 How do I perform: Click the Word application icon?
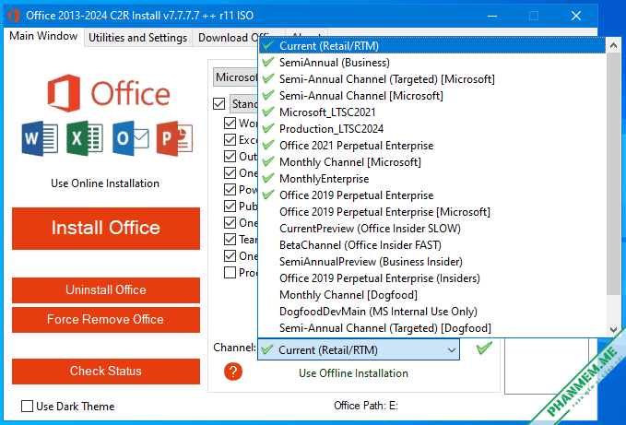tap(40, 138)
